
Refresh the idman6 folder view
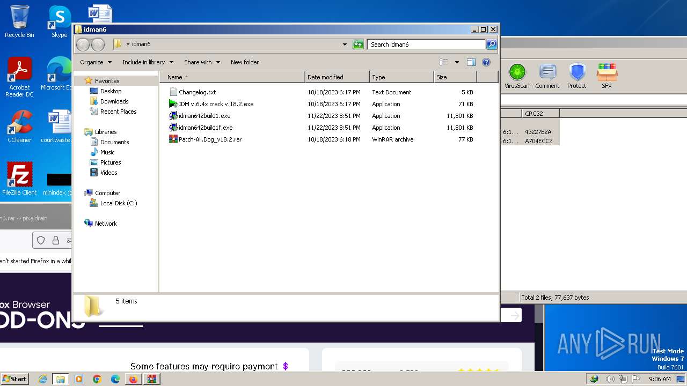click(x=358, y=44)
